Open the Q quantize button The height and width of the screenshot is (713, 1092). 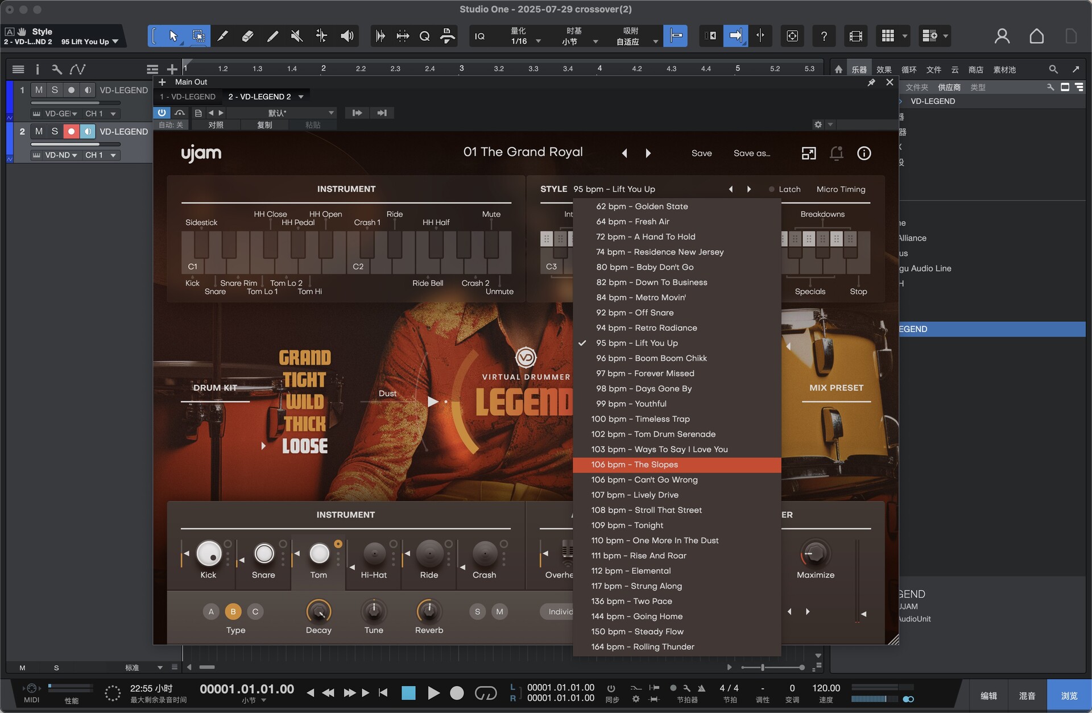point(424,36)
